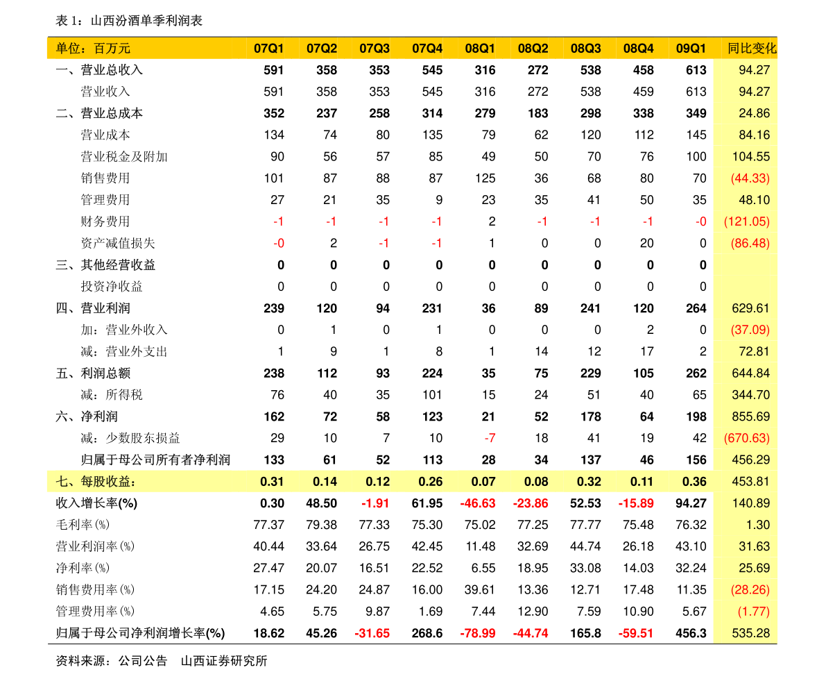This screenshot has width=826, height=681.
Task: Click the 09Q1 column header
Action: click(x=691, y=49)
